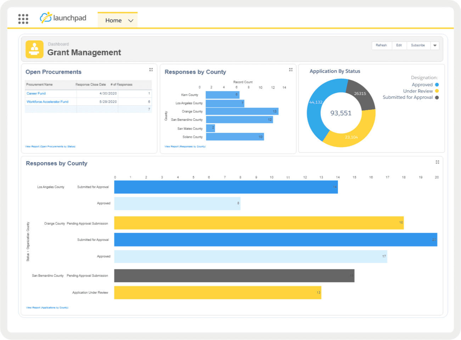
Task: Click the Solano County bar
Action: [x=235, y=137]
